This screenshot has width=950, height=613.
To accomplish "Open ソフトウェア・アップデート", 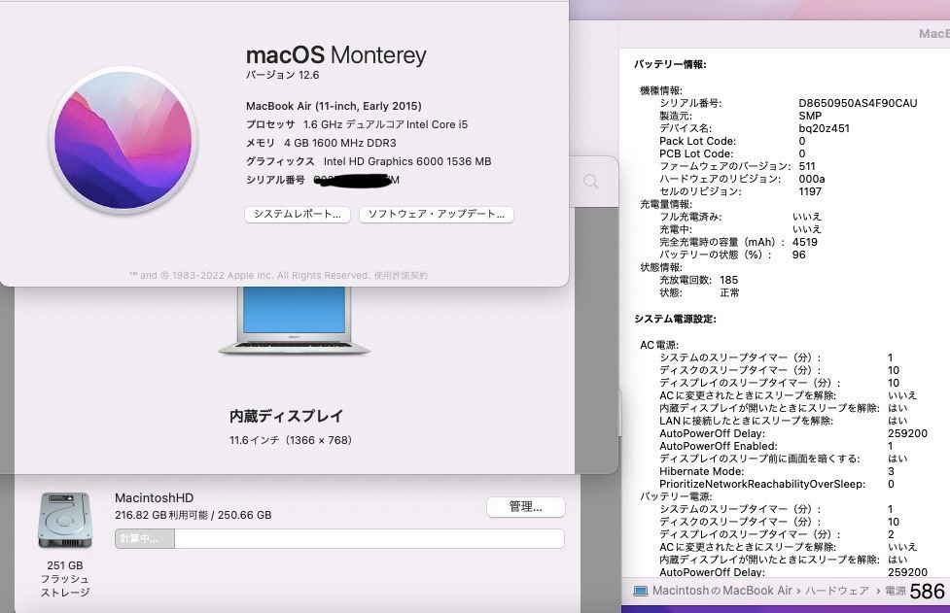I will pos(436,214).
